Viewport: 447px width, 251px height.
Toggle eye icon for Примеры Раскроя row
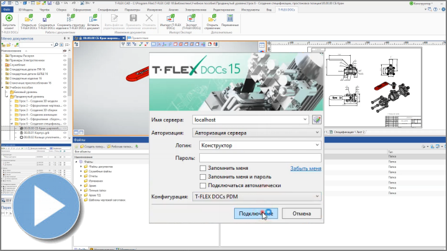coord(65,56)
